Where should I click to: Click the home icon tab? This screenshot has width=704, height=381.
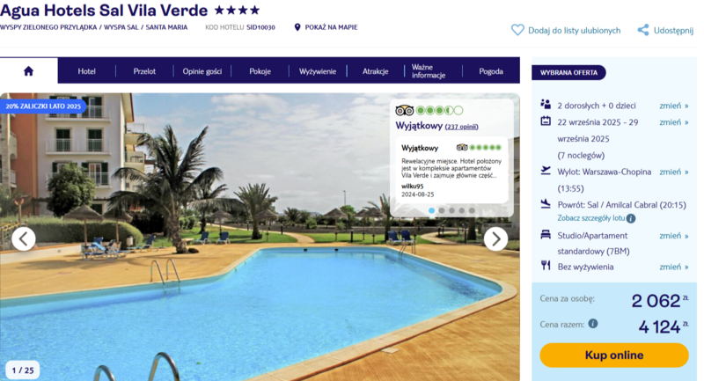pyautogui.click(x=29, y=71)
